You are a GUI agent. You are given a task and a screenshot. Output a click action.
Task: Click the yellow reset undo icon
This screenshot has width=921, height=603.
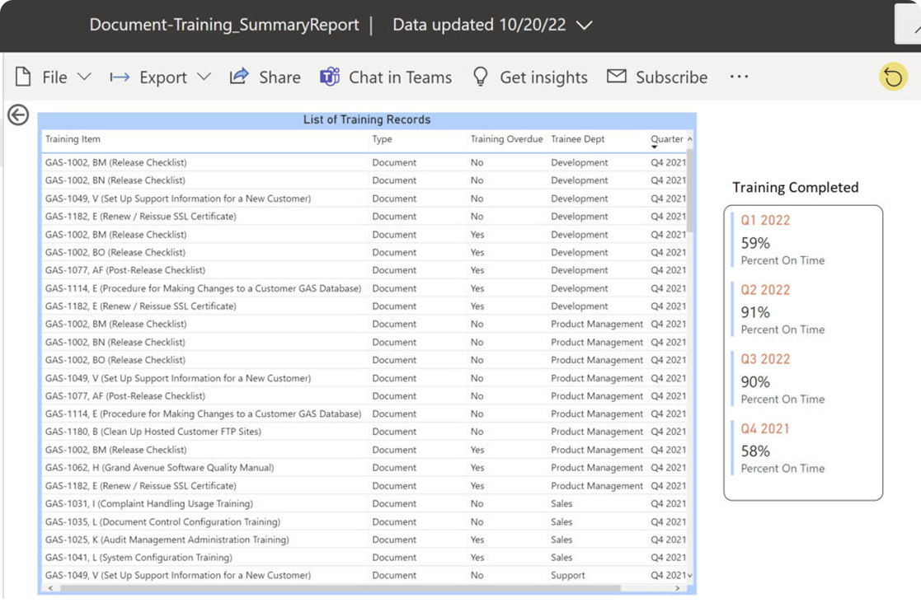tap(893, 77)
